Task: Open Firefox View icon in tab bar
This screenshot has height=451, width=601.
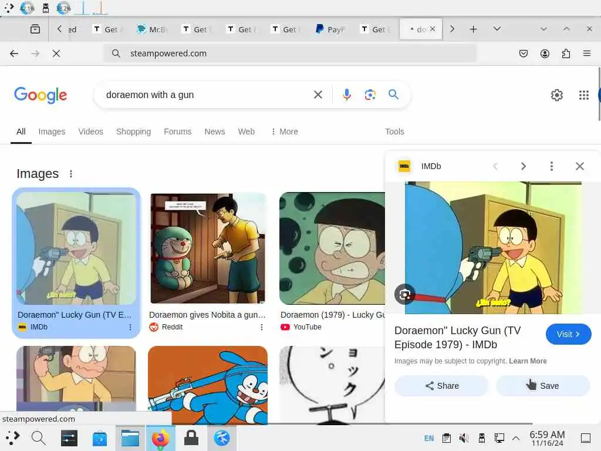Action: tap(35, 29)
